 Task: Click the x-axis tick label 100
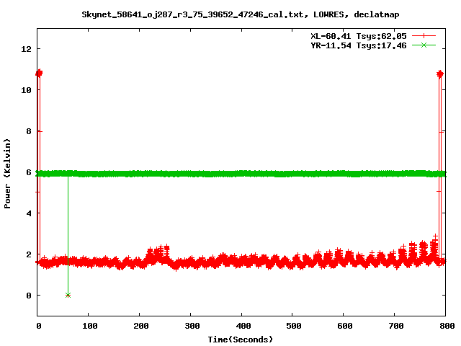(89, 326)
